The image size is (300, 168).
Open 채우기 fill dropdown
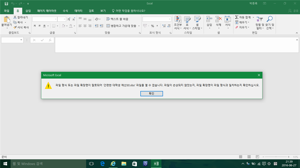pos(242,22)
